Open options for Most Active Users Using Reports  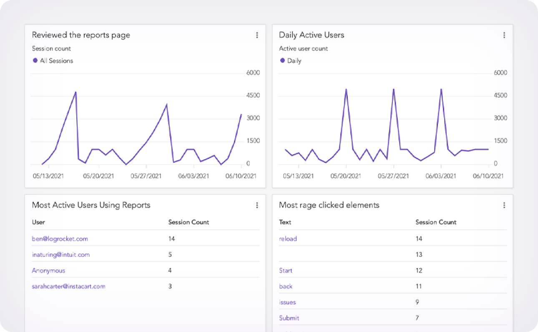click(x=257, y=205)
